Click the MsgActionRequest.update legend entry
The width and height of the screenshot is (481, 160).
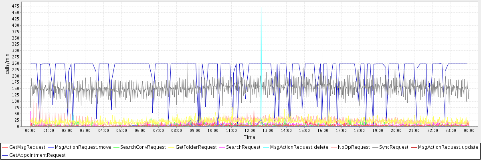[448, 147]
